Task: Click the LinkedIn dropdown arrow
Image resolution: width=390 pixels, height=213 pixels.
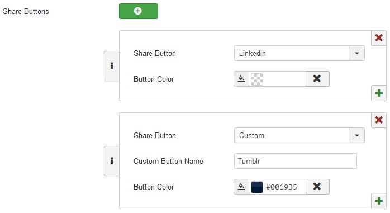Action: tap(356, 53)
